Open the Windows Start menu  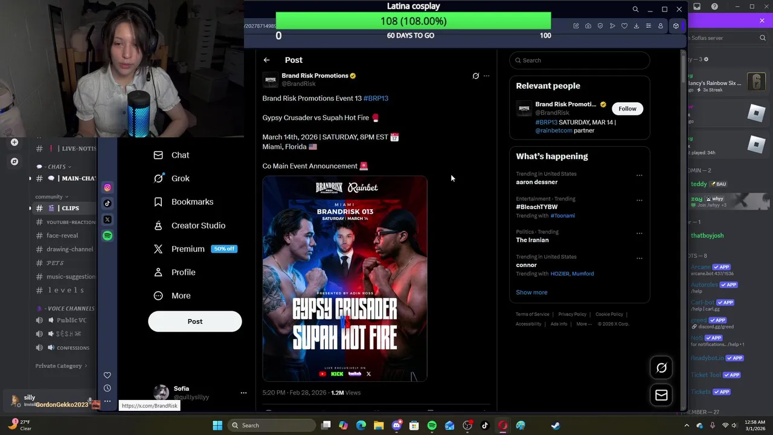(x=217, y=425)
